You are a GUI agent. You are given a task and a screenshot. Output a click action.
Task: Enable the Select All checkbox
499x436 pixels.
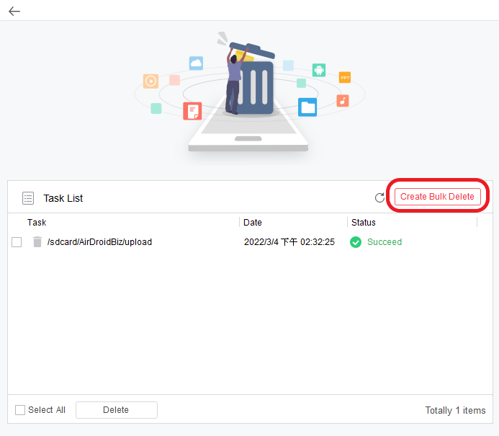coord(20,410)
